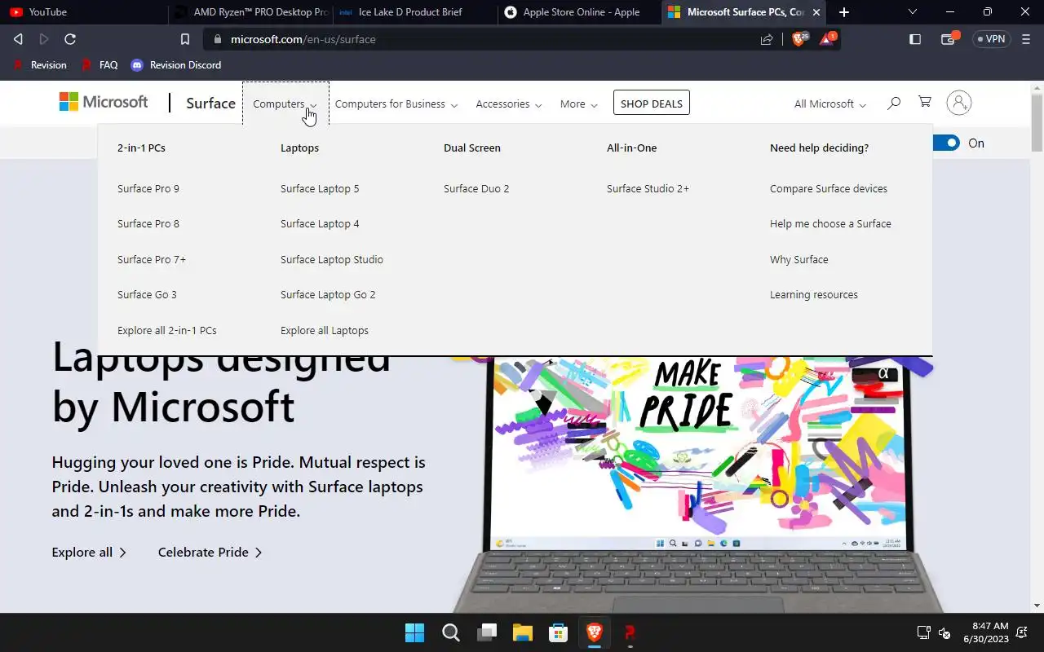Screen dimensions: 1044x652
Task: Expand Computers for Business menu
Action: click(396, 104)
